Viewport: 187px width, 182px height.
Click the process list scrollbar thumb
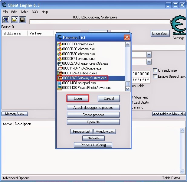[x=128, y=84]
